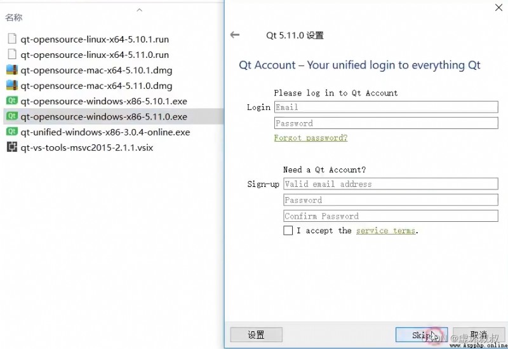Click the file icon of qt-opensource-linux-x64-5.11.0.run
508x349 pixels.
pos(12,54)
